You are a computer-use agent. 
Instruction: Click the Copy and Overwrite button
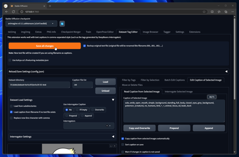[x=140, y=128]
